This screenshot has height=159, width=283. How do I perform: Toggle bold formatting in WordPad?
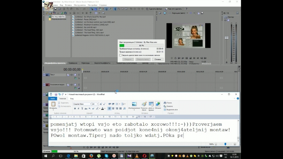pyautogui.click(x=75, y=108)
